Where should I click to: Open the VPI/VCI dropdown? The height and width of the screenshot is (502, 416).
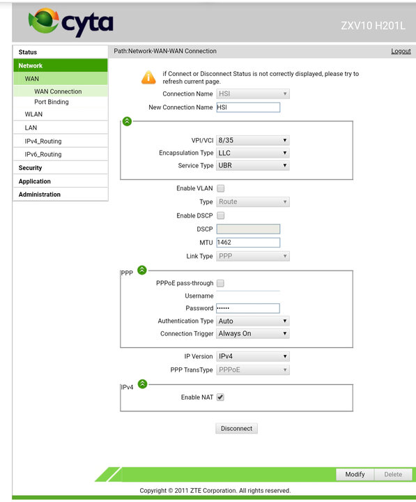point(253,140)
